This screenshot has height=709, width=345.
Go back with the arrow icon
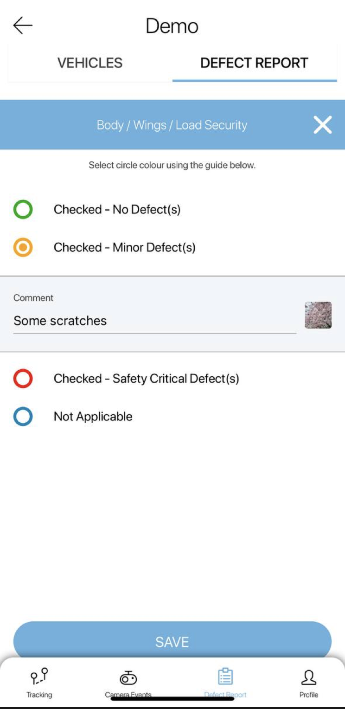22,26
